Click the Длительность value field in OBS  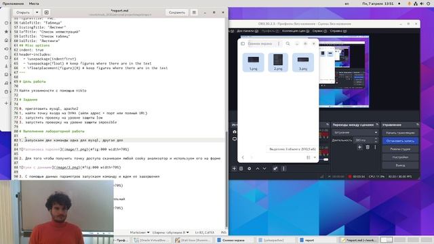363,140
